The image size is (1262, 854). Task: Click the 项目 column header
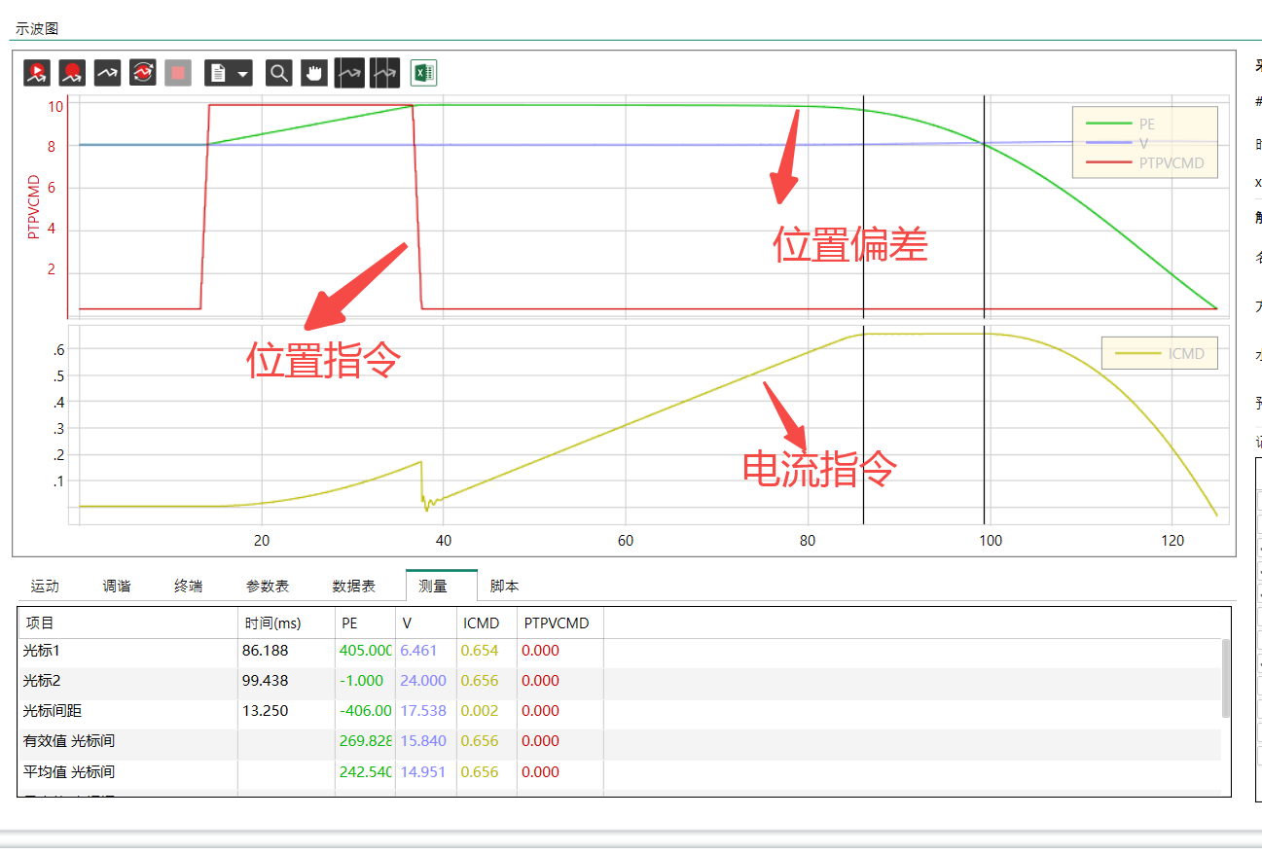pyautogui.click(x=128, y=623)
